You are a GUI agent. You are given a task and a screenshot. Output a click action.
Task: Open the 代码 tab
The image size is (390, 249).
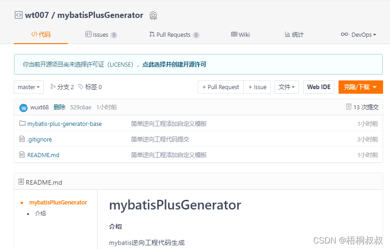click(41, 34)
